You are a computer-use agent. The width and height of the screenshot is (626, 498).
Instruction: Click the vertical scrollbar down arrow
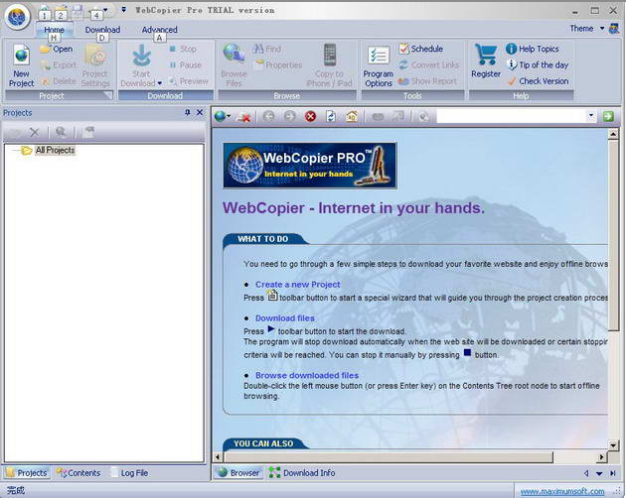(613, 445)
